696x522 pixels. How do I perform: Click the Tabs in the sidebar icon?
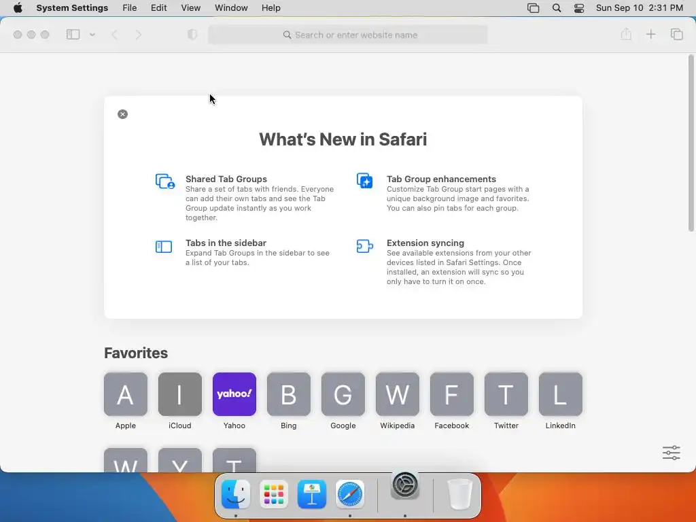click(164, 246)
